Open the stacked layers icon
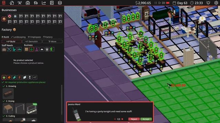 coord(60,3)
